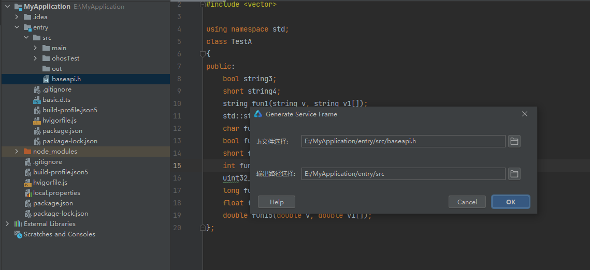Click the root hvigorfile.js file icon
Image resolution: width=590 pixels, height=270 pixels.
click(x=27, y=183)
